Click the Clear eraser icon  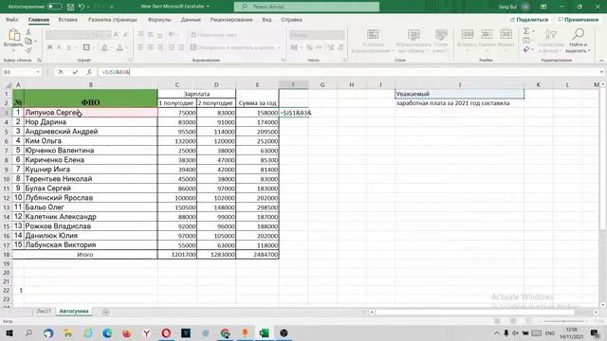tap(526, 49)
